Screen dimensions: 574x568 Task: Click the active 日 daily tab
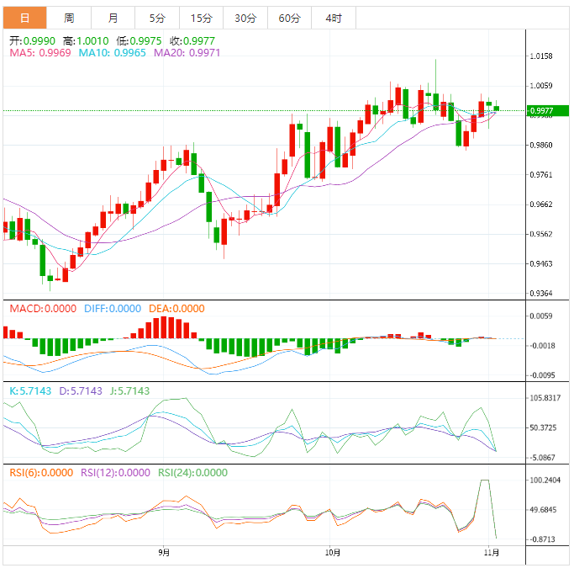(x=24, y=18)
